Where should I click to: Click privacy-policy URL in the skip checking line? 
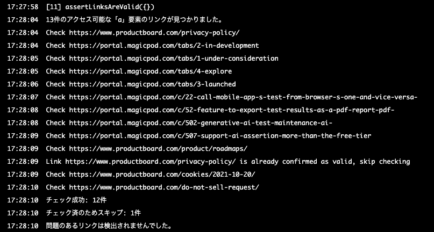[x=142, y=161]
